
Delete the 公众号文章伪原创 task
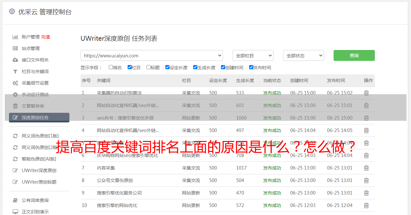[366, 180]
